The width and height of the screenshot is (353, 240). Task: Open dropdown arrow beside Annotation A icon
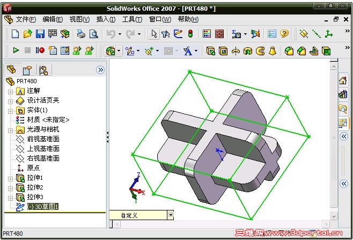196,51
